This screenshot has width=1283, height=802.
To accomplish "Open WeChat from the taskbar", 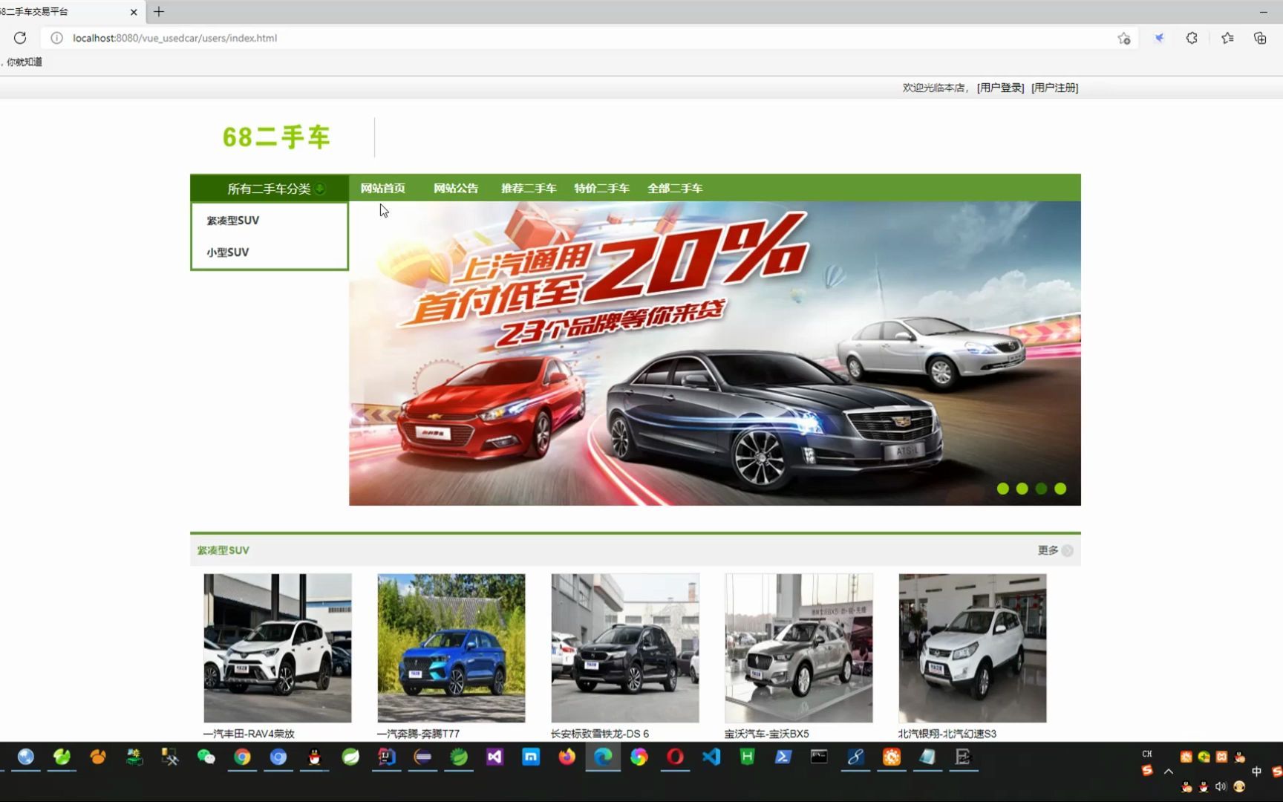I will tap(206, 757).
